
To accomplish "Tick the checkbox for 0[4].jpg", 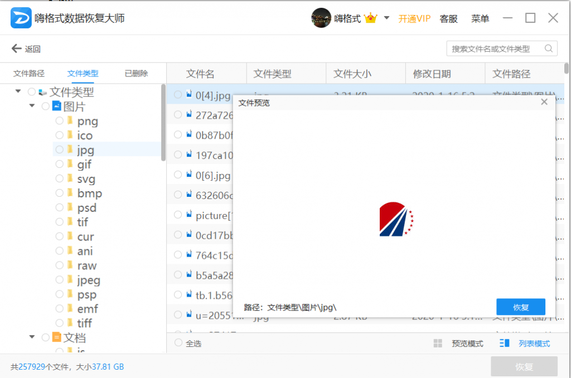I will pos(178,95).
